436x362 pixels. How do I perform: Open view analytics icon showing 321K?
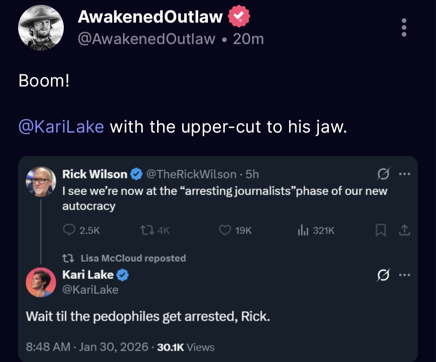(x=303, y=230)
